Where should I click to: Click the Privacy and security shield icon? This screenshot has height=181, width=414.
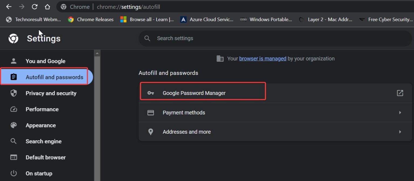pos(13,93)
